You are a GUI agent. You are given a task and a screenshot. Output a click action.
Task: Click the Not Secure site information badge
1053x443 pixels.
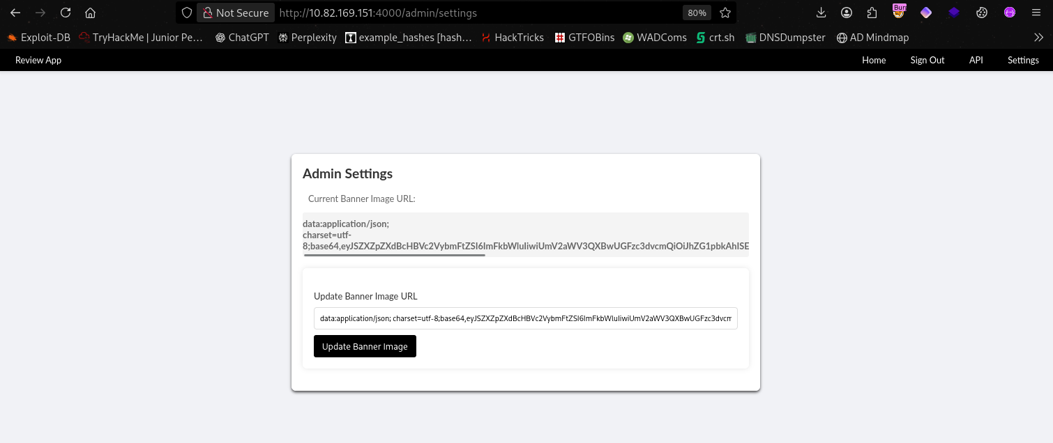(235, 13)
